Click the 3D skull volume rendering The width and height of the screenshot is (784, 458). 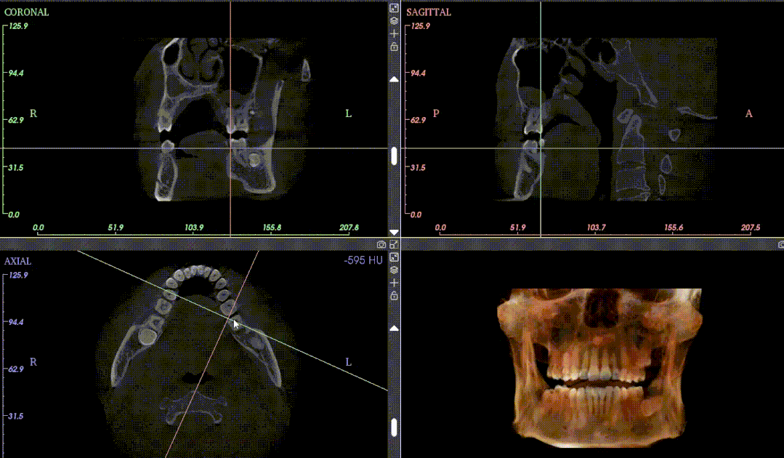coord(600,368)
